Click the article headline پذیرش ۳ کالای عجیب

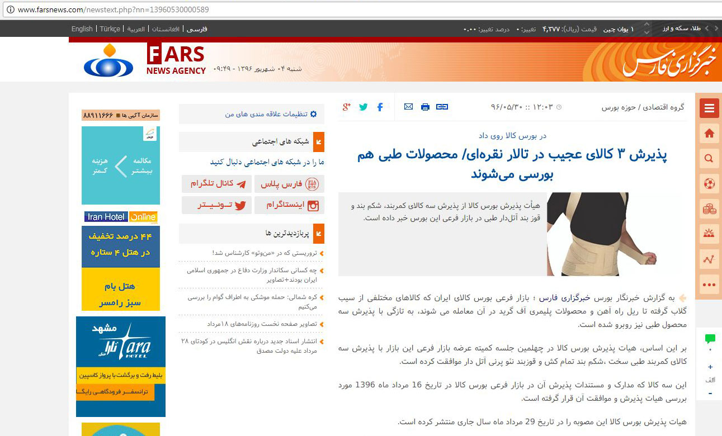(512, 164)
